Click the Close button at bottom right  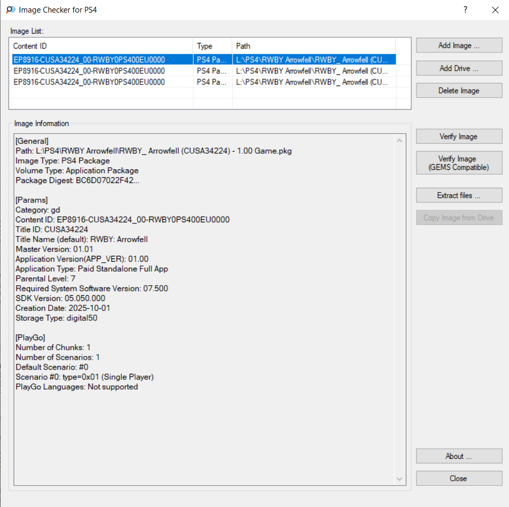click(x=459, y=478)
